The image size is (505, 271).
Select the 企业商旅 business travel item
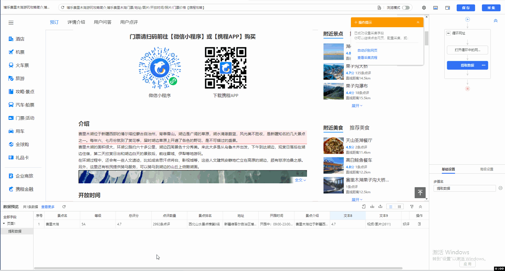pyautogui.click(x=21, y=176)
